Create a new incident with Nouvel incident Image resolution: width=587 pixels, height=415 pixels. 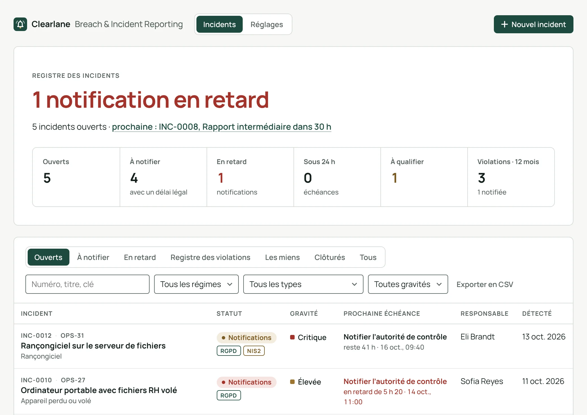[x=533, y=24]
